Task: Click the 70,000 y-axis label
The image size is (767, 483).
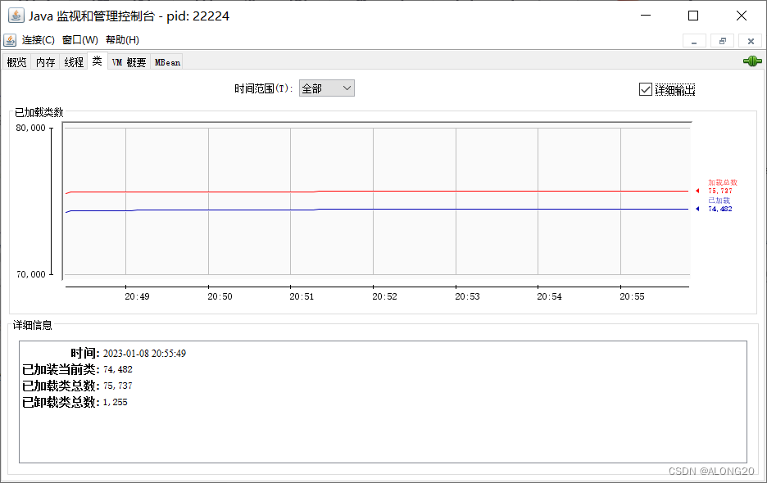Action: pos(31,274)
